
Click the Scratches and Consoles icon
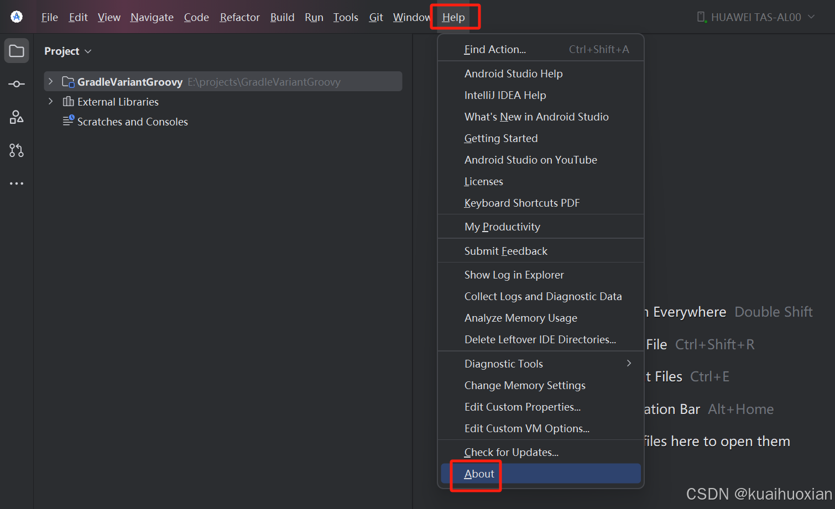(68, 121)
